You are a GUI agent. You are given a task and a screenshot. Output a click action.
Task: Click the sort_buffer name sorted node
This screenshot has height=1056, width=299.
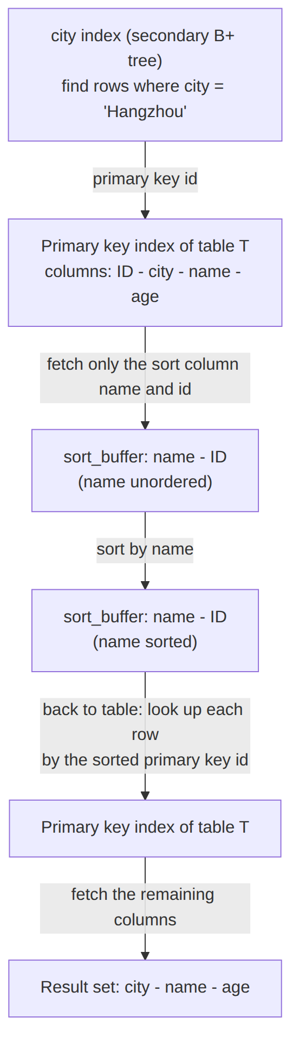pyautogui.click(x=145, y=630)
